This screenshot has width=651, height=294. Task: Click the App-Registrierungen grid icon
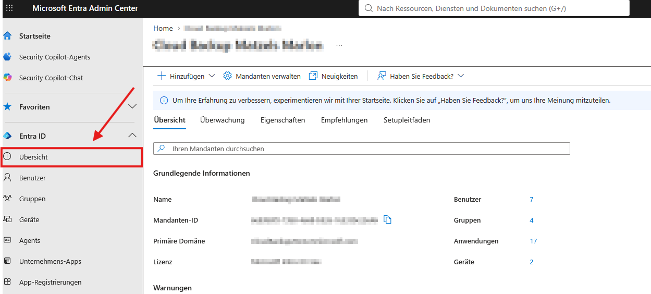pos(7,282)
